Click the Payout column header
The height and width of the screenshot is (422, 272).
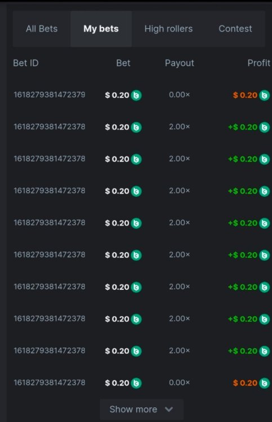(179, 63)
